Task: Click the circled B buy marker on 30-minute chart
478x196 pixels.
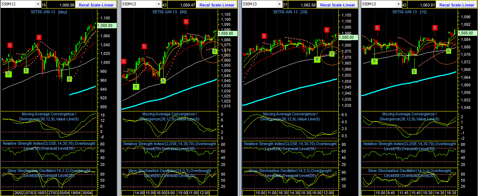Action: [x=332, y=53]
